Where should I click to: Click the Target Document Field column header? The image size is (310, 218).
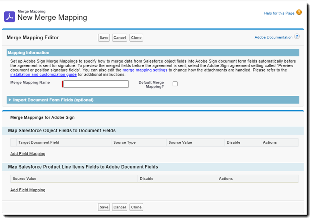pyautogui.click(x=39, y=142)
